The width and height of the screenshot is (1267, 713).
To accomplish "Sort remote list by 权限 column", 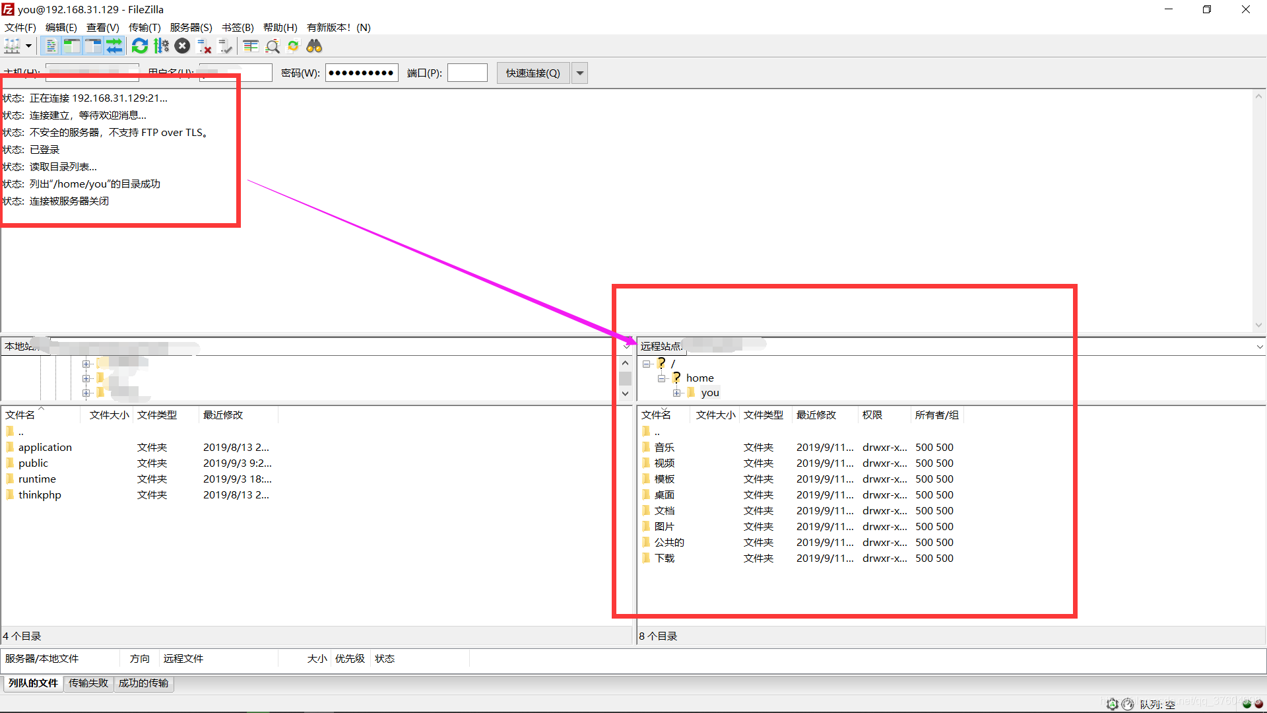I will click(x=884, y=415).
